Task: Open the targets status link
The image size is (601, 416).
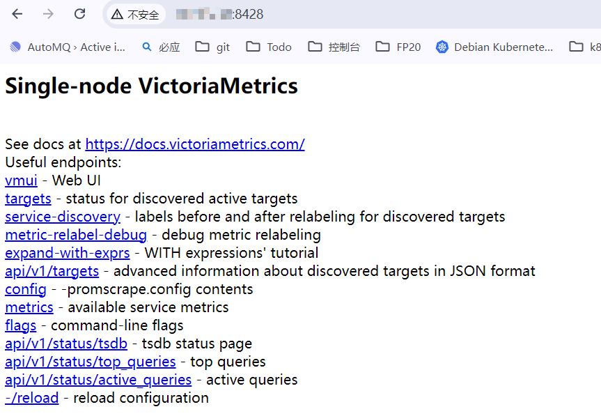Action: (28, 199)
